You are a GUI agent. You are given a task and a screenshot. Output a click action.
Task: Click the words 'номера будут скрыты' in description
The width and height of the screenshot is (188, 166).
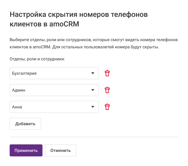[139, 47]
